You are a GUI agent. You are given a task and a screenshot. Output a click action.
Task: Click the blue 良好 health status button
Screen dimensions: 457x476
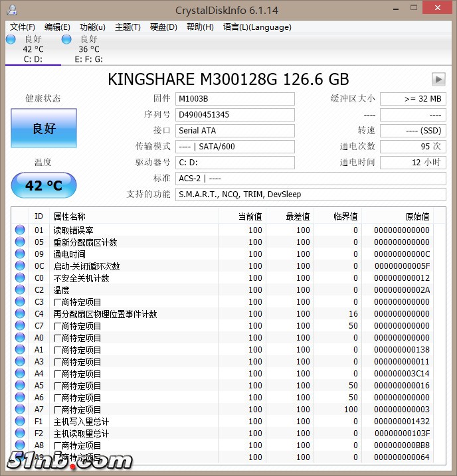44,128
